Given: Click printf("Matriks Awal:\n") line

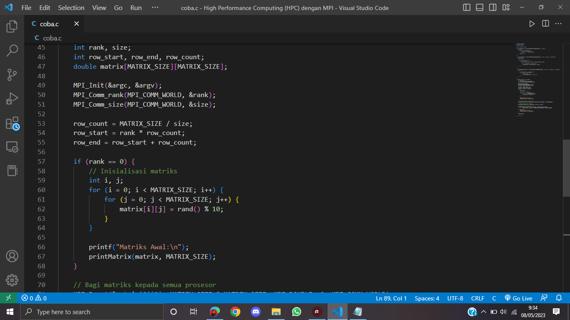Looking at the screenshot, I should tap(139, 247).
